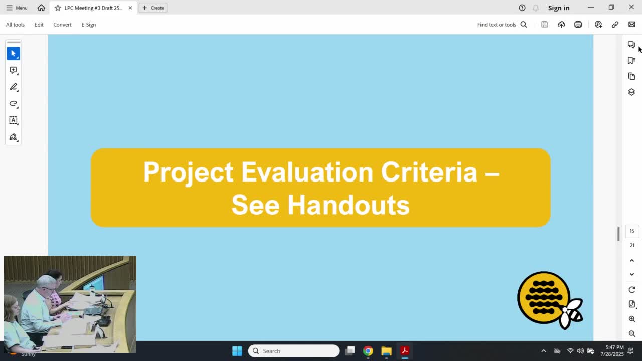Open the E-Sign option
642x361 pixels.
[89, 24]
